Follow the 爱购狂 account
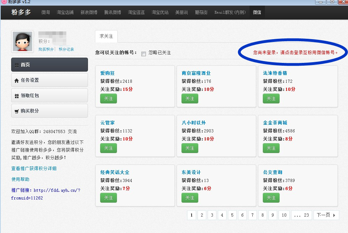This screenshot has width=348, height=233. 109,99
